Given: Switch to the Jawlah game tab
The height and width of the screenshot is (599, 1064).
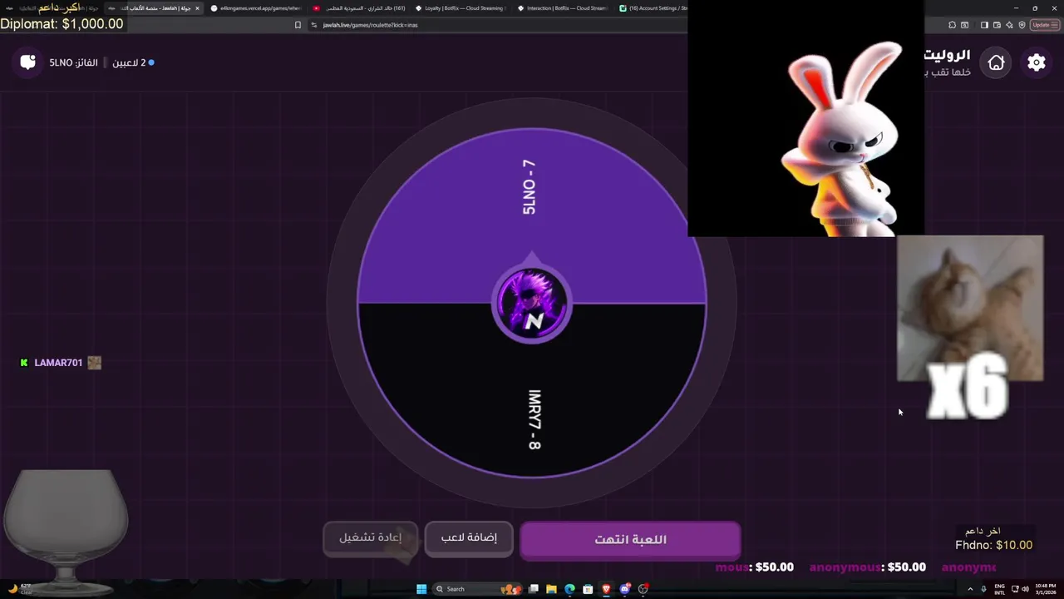Looking at the screenshot, I should pos(154,8).
